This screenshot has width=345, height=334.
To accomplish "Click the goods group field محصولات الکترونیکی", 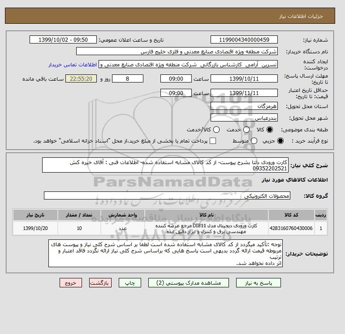I will click(x=167, y=195).
